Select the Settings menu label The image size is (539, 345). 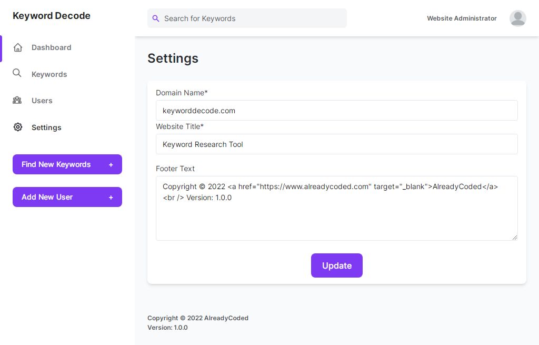[x=46, y=127]
